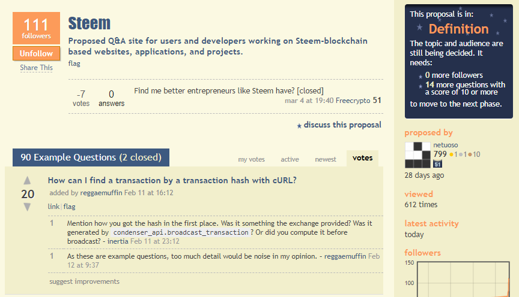Viewport: 519px width, 297px height.
Task: Click the followers growth chart
Action: click(x=463, y=279)
